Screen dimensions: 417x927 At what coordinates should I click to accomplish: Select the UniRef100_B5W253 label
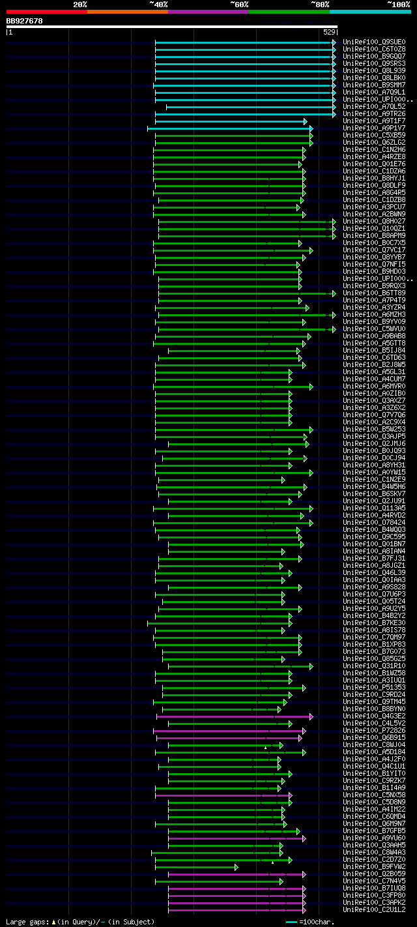tap(374, 430)
